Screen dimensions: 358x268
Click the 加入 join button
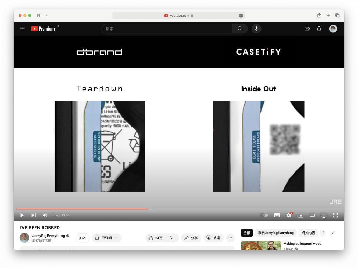(x=83, y=238)
